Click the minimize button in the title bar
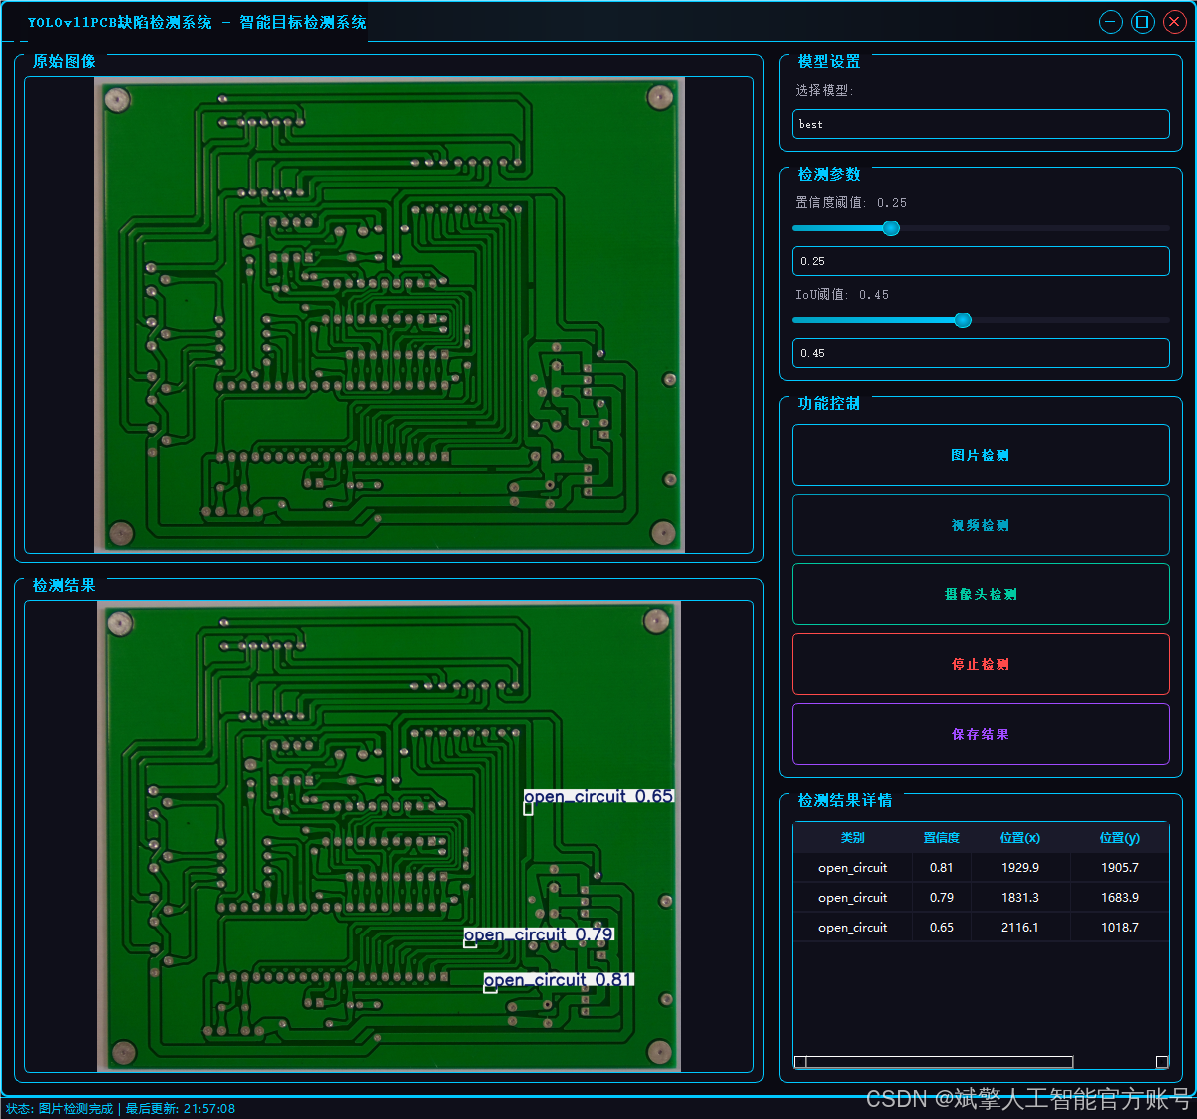The height and width of the screenshot is (1119, 1197). click(1110, 21)
